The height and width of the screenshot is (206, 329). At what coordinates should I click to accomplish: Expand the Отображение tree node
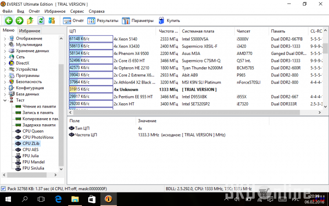[5, 39]
